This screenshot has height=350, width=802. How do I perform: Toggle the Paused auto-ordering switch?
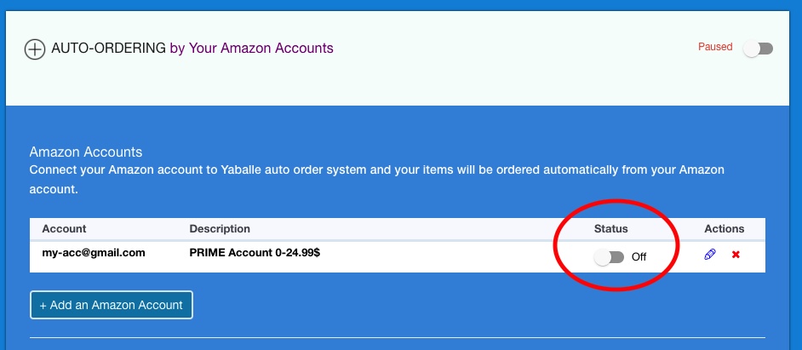[x=758, y=49]
